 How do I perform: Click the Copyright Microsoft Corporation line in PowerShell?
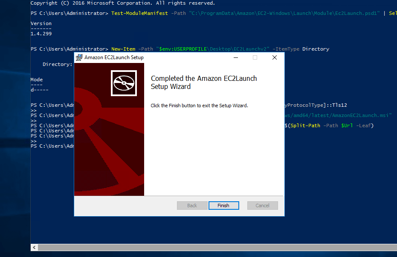click(x=123, y=3)
